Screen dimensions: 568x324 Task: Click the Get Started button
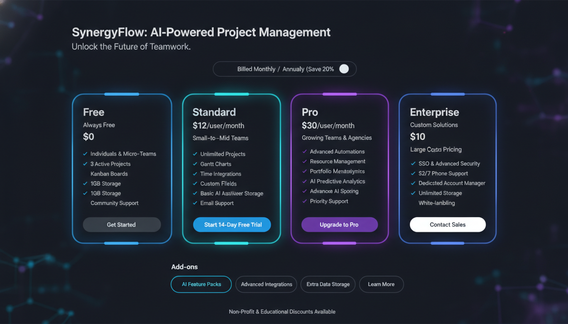coord(122,224)
